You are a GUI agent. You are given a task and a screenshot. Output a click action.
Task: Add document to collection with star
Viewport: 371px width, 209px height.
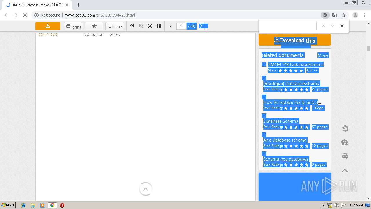(x=94, y=26)
